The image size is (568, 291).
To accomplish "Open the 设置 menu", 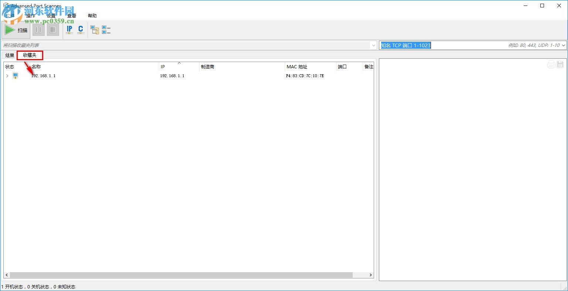I will [51, 16].
